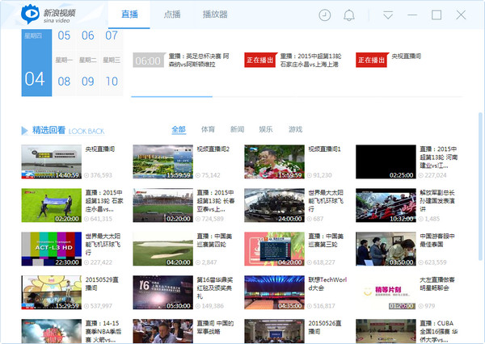Image resolution: width=485 pixels, height=344 pixels.
Task: Filter replay list by 娱乐
Action: (x=266, y=129)
